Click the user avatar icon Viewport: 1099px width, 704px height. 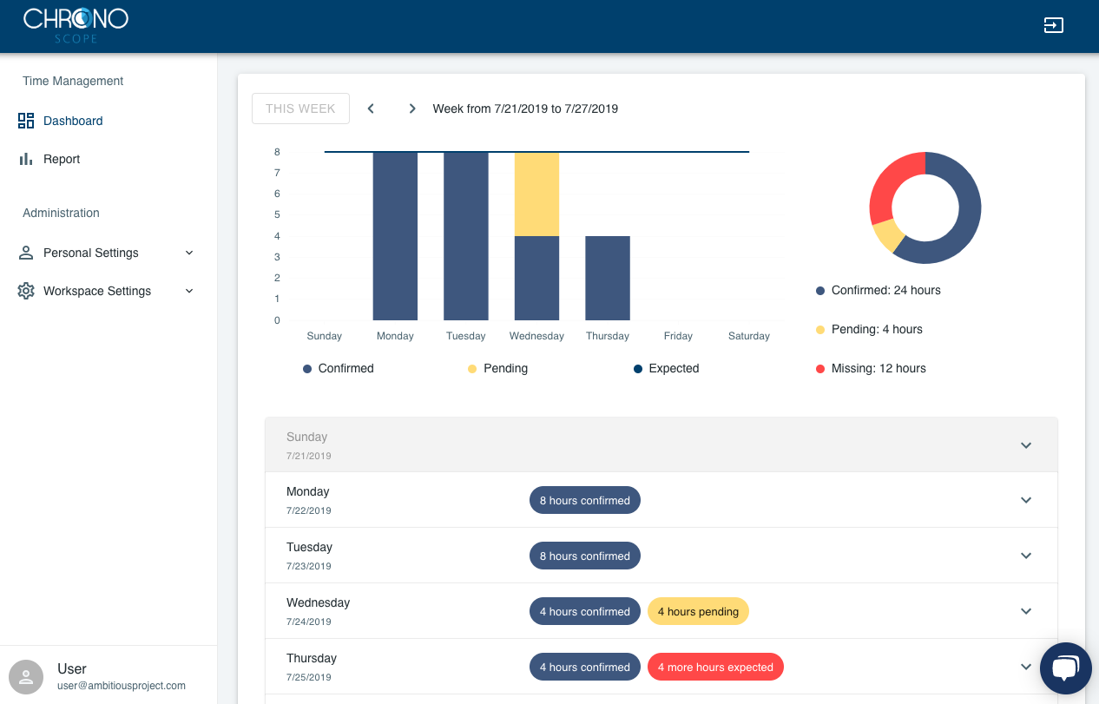(x=26, y=676)
